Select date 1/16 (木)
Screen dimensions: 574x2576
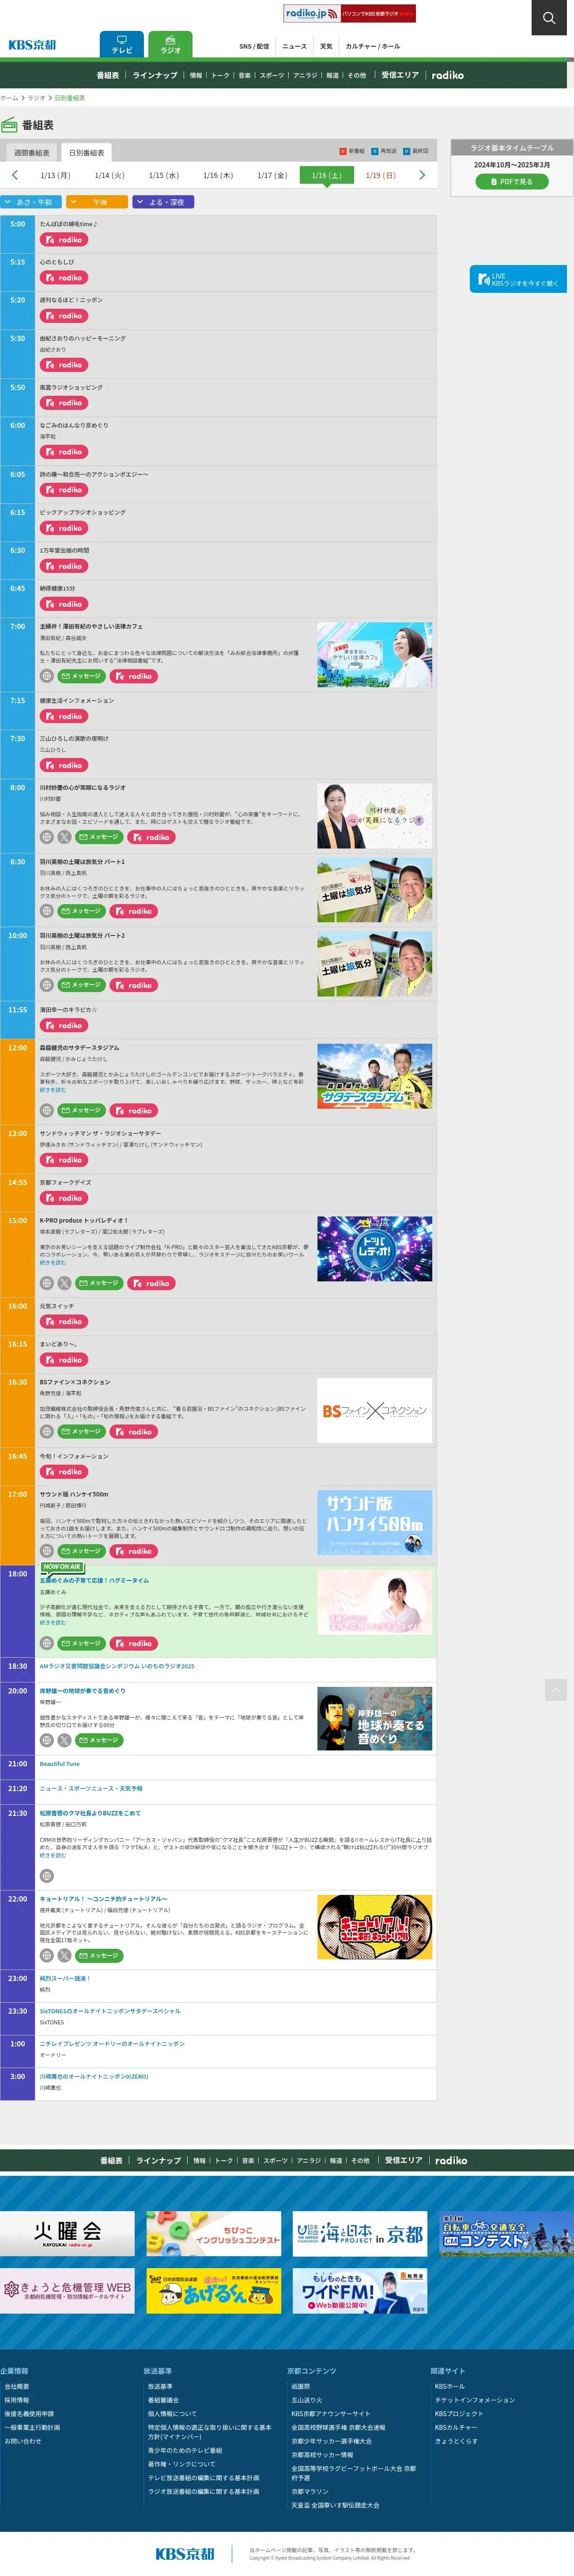218,175
